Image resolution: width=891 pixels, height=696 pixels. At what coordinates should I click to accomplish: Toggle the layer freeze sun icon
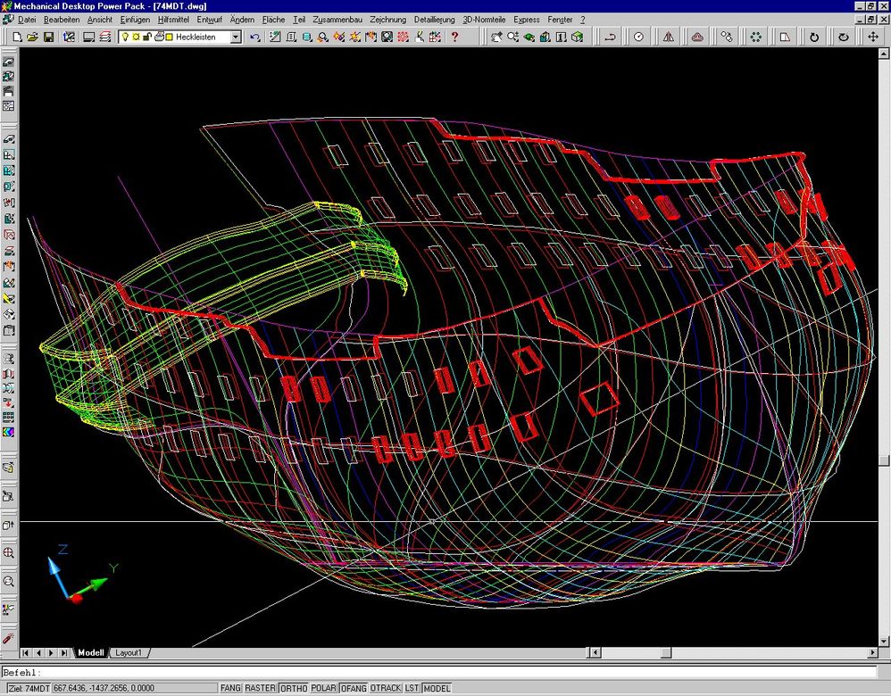(136, 37)
